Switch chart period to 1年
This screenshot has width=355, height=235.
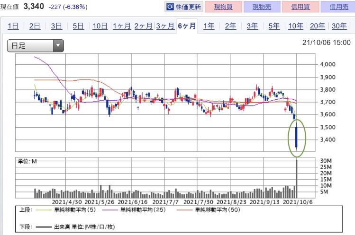tap(209, 26)
